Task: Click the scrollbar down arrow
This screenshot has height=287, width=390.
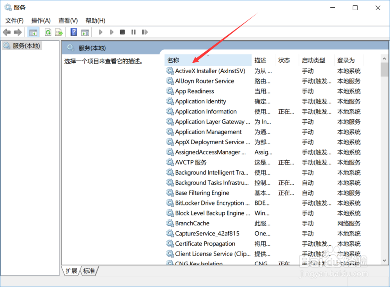Action: point(384,260)
